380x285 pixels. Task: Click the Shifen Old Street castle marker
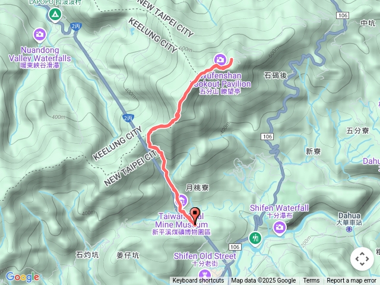click(x=204, y=275)
